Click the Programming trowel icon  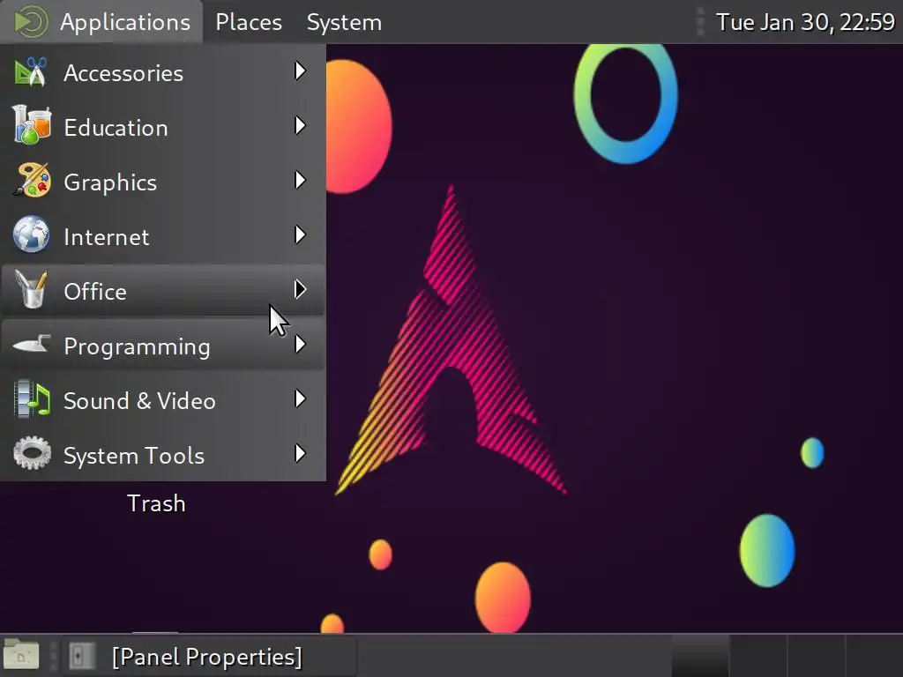[31, 344]
